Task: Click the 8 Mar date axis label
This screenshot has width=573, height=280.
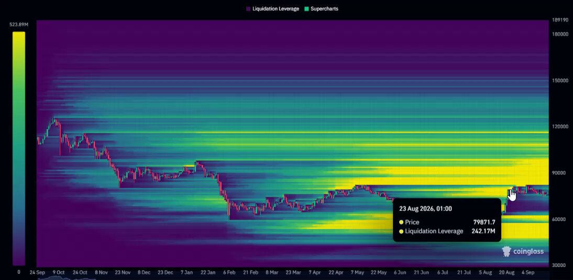Action: 272,272
